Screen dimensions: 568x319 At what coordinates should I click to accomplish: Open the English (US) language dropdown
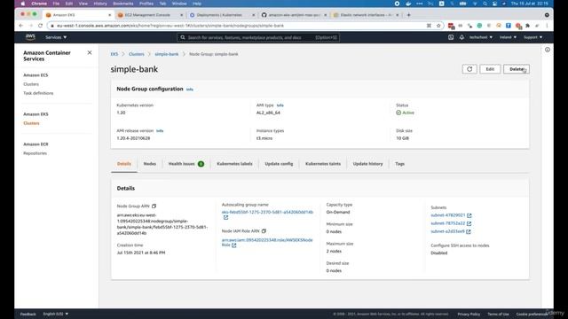point(55,314)
